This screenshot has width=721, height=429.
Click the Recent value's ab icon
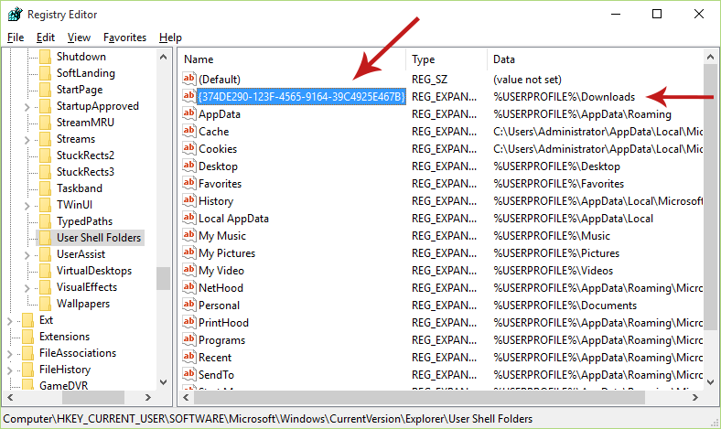[x=189, y=357]
